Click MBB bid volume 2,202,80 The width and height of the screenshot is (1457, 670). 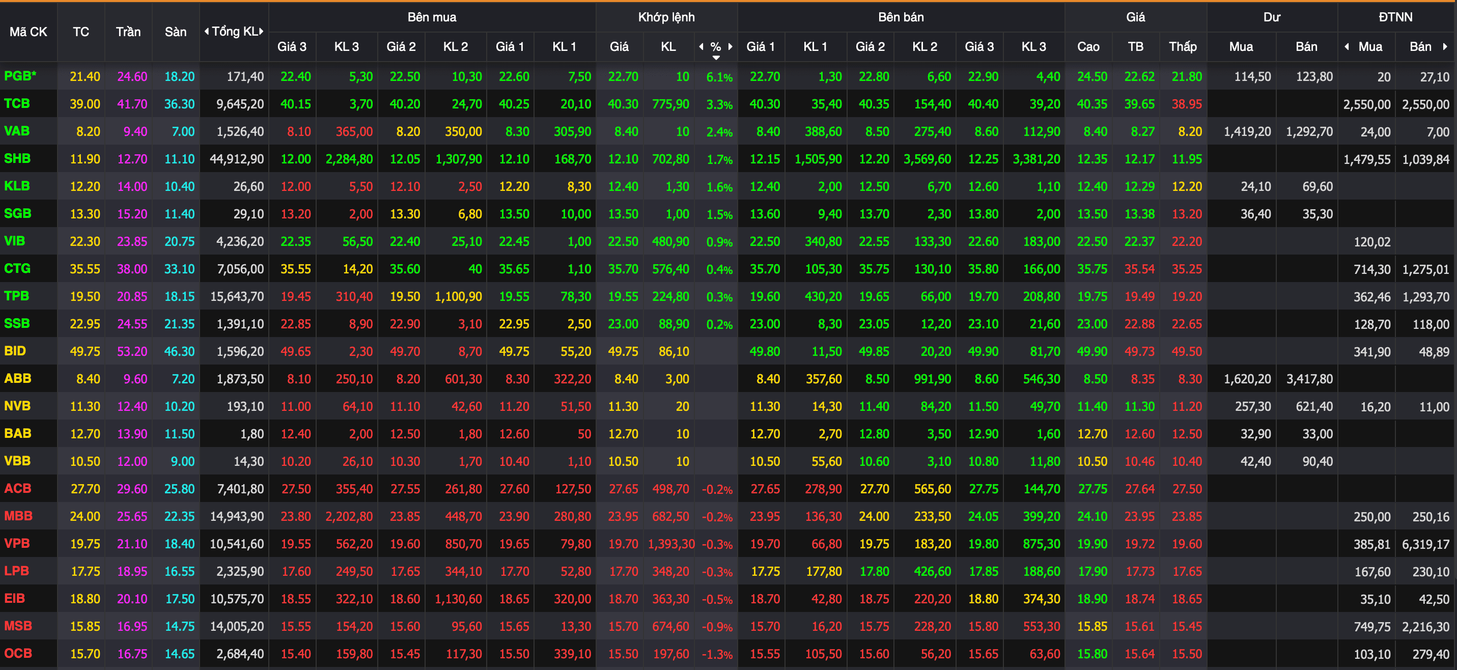pyautogui.click(x=349, y=516)
